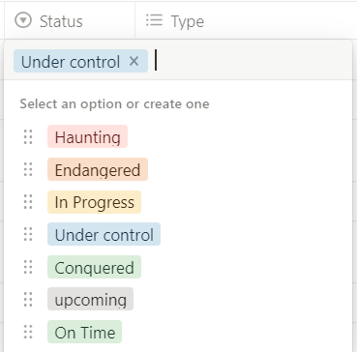Remove the selected Under control tag
The image size is (357, 352).
pyautogui.click(x=134, y=61)
